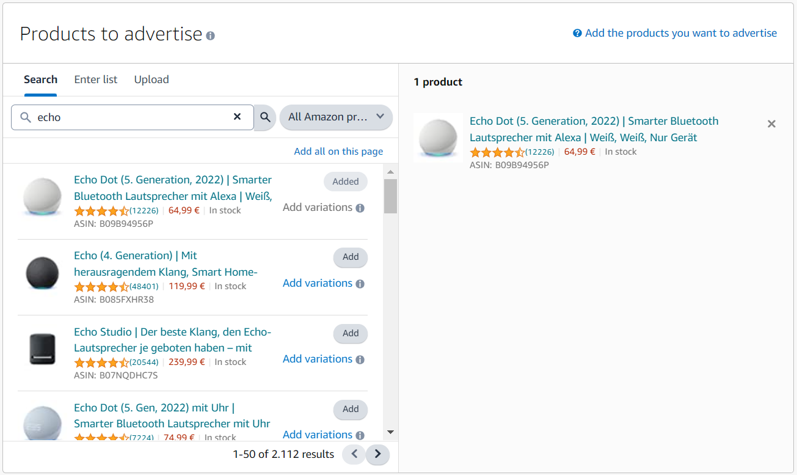Open selected Echo Dot title in right panel
Screen dimensions: 797x475
pos(594,129)
